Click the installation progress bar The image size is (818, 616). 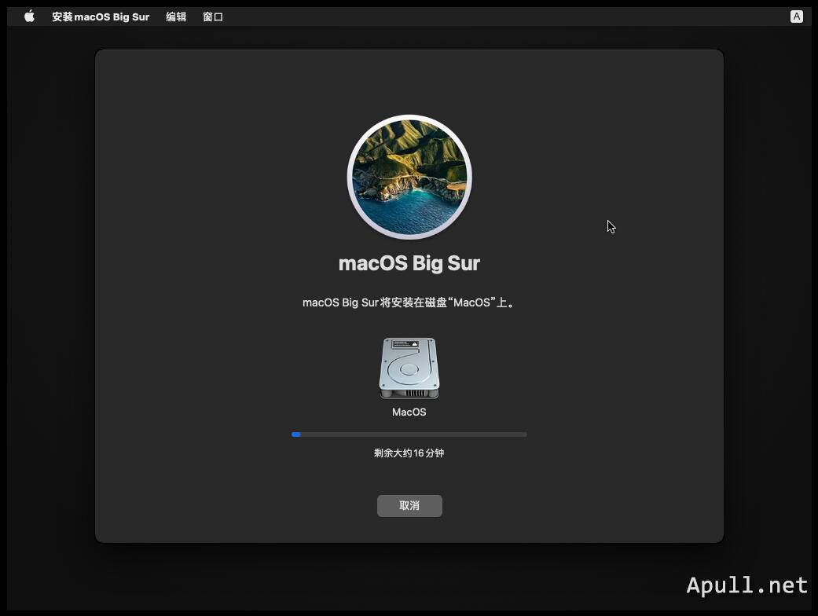click(409, 434)
